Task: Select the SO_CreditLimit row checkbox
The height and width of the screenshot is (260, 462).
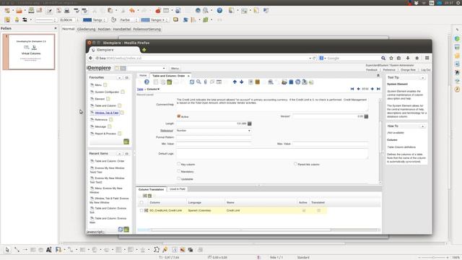Action: coord(141,210)
